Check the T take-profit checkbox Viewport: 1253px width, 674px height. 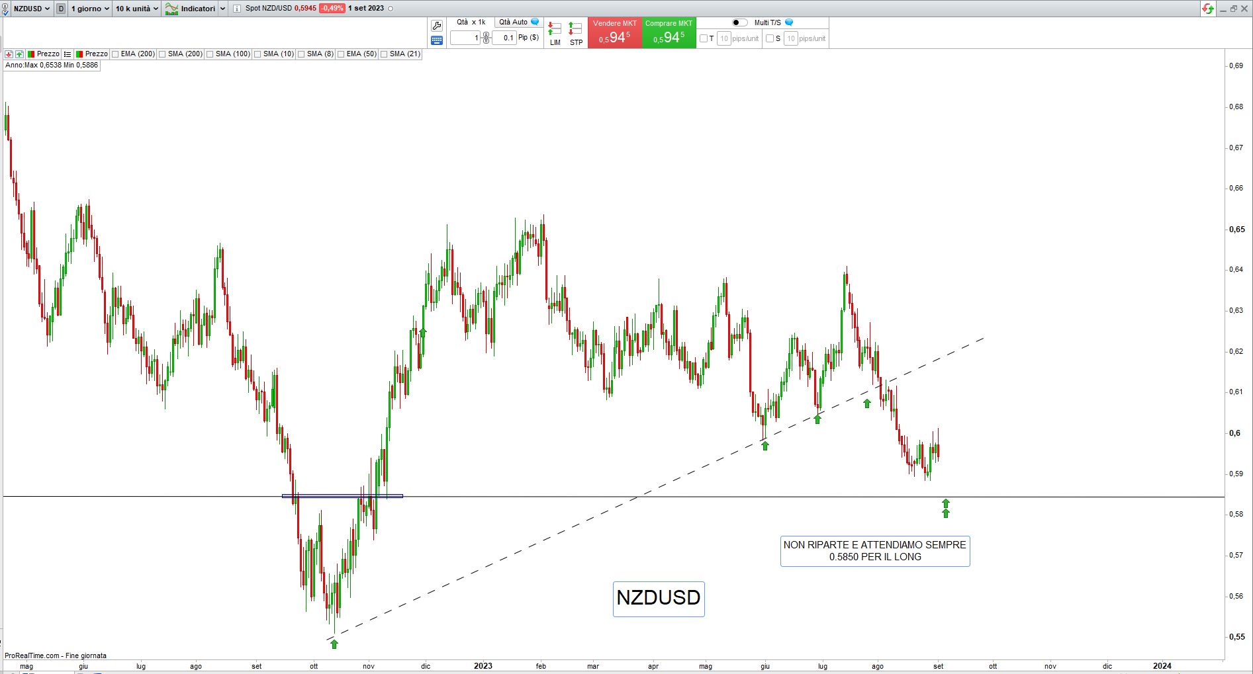704,38
